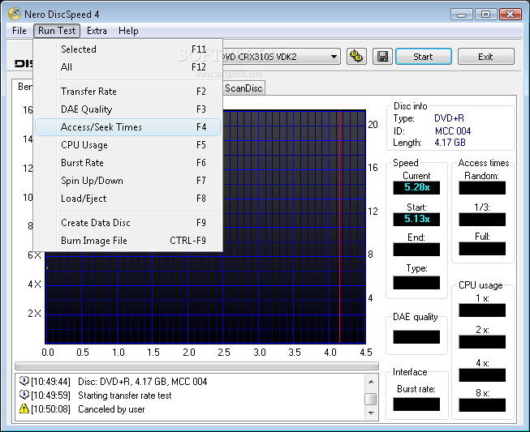This screenshot has width=530, height=432.
Task: Run the DAE Quality test
Action: tap(127, 109)
